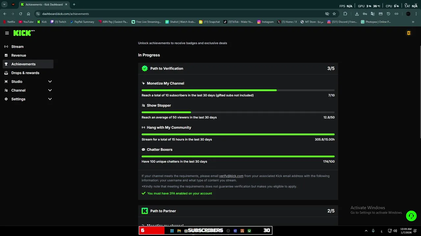Bookmark this page with the star icon
Image resolution: width=421 pixels, height=236 pixels.
tap(334, 14)
